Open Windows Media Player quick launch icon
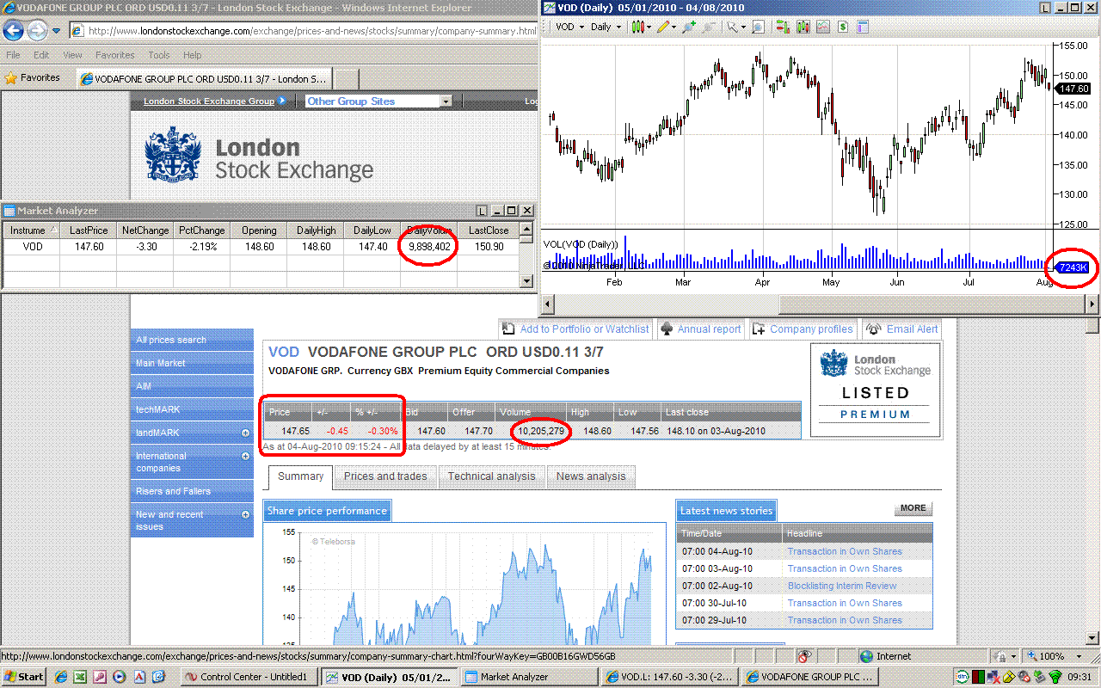Image resolution: width=1101 pixels, height=688 pixels. [x=120, y=677]
